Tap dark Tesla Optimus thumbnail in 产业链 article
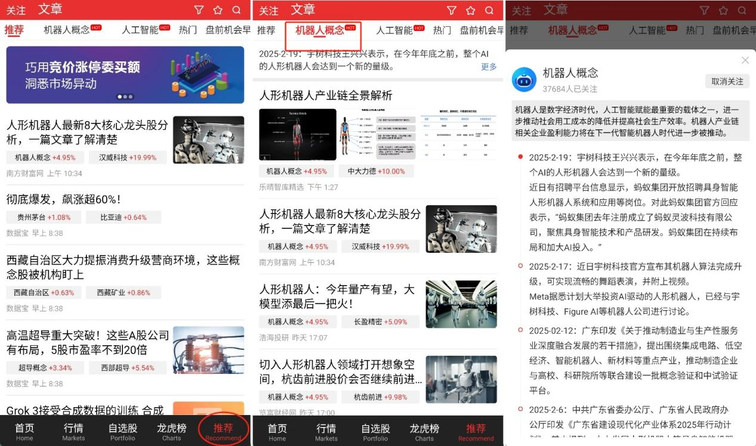756x446 pixels. (x=298, y=134)
